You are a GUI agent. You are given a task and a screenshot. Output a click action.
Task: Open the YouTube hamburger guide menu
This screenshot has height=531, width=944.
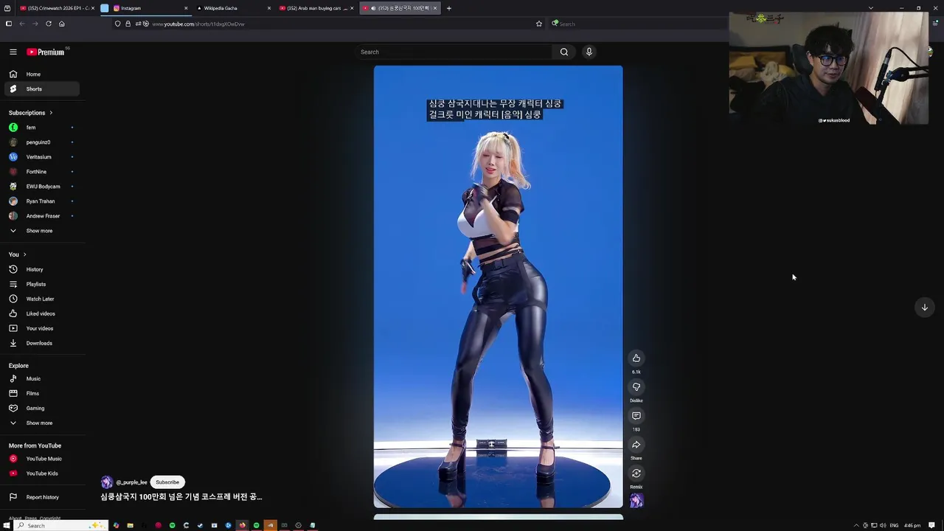click(x=13, y=52)
